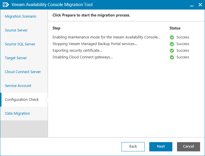The image size is (205, 156).
Task: Cancel the migration wizard
Action: click(189, 146)
